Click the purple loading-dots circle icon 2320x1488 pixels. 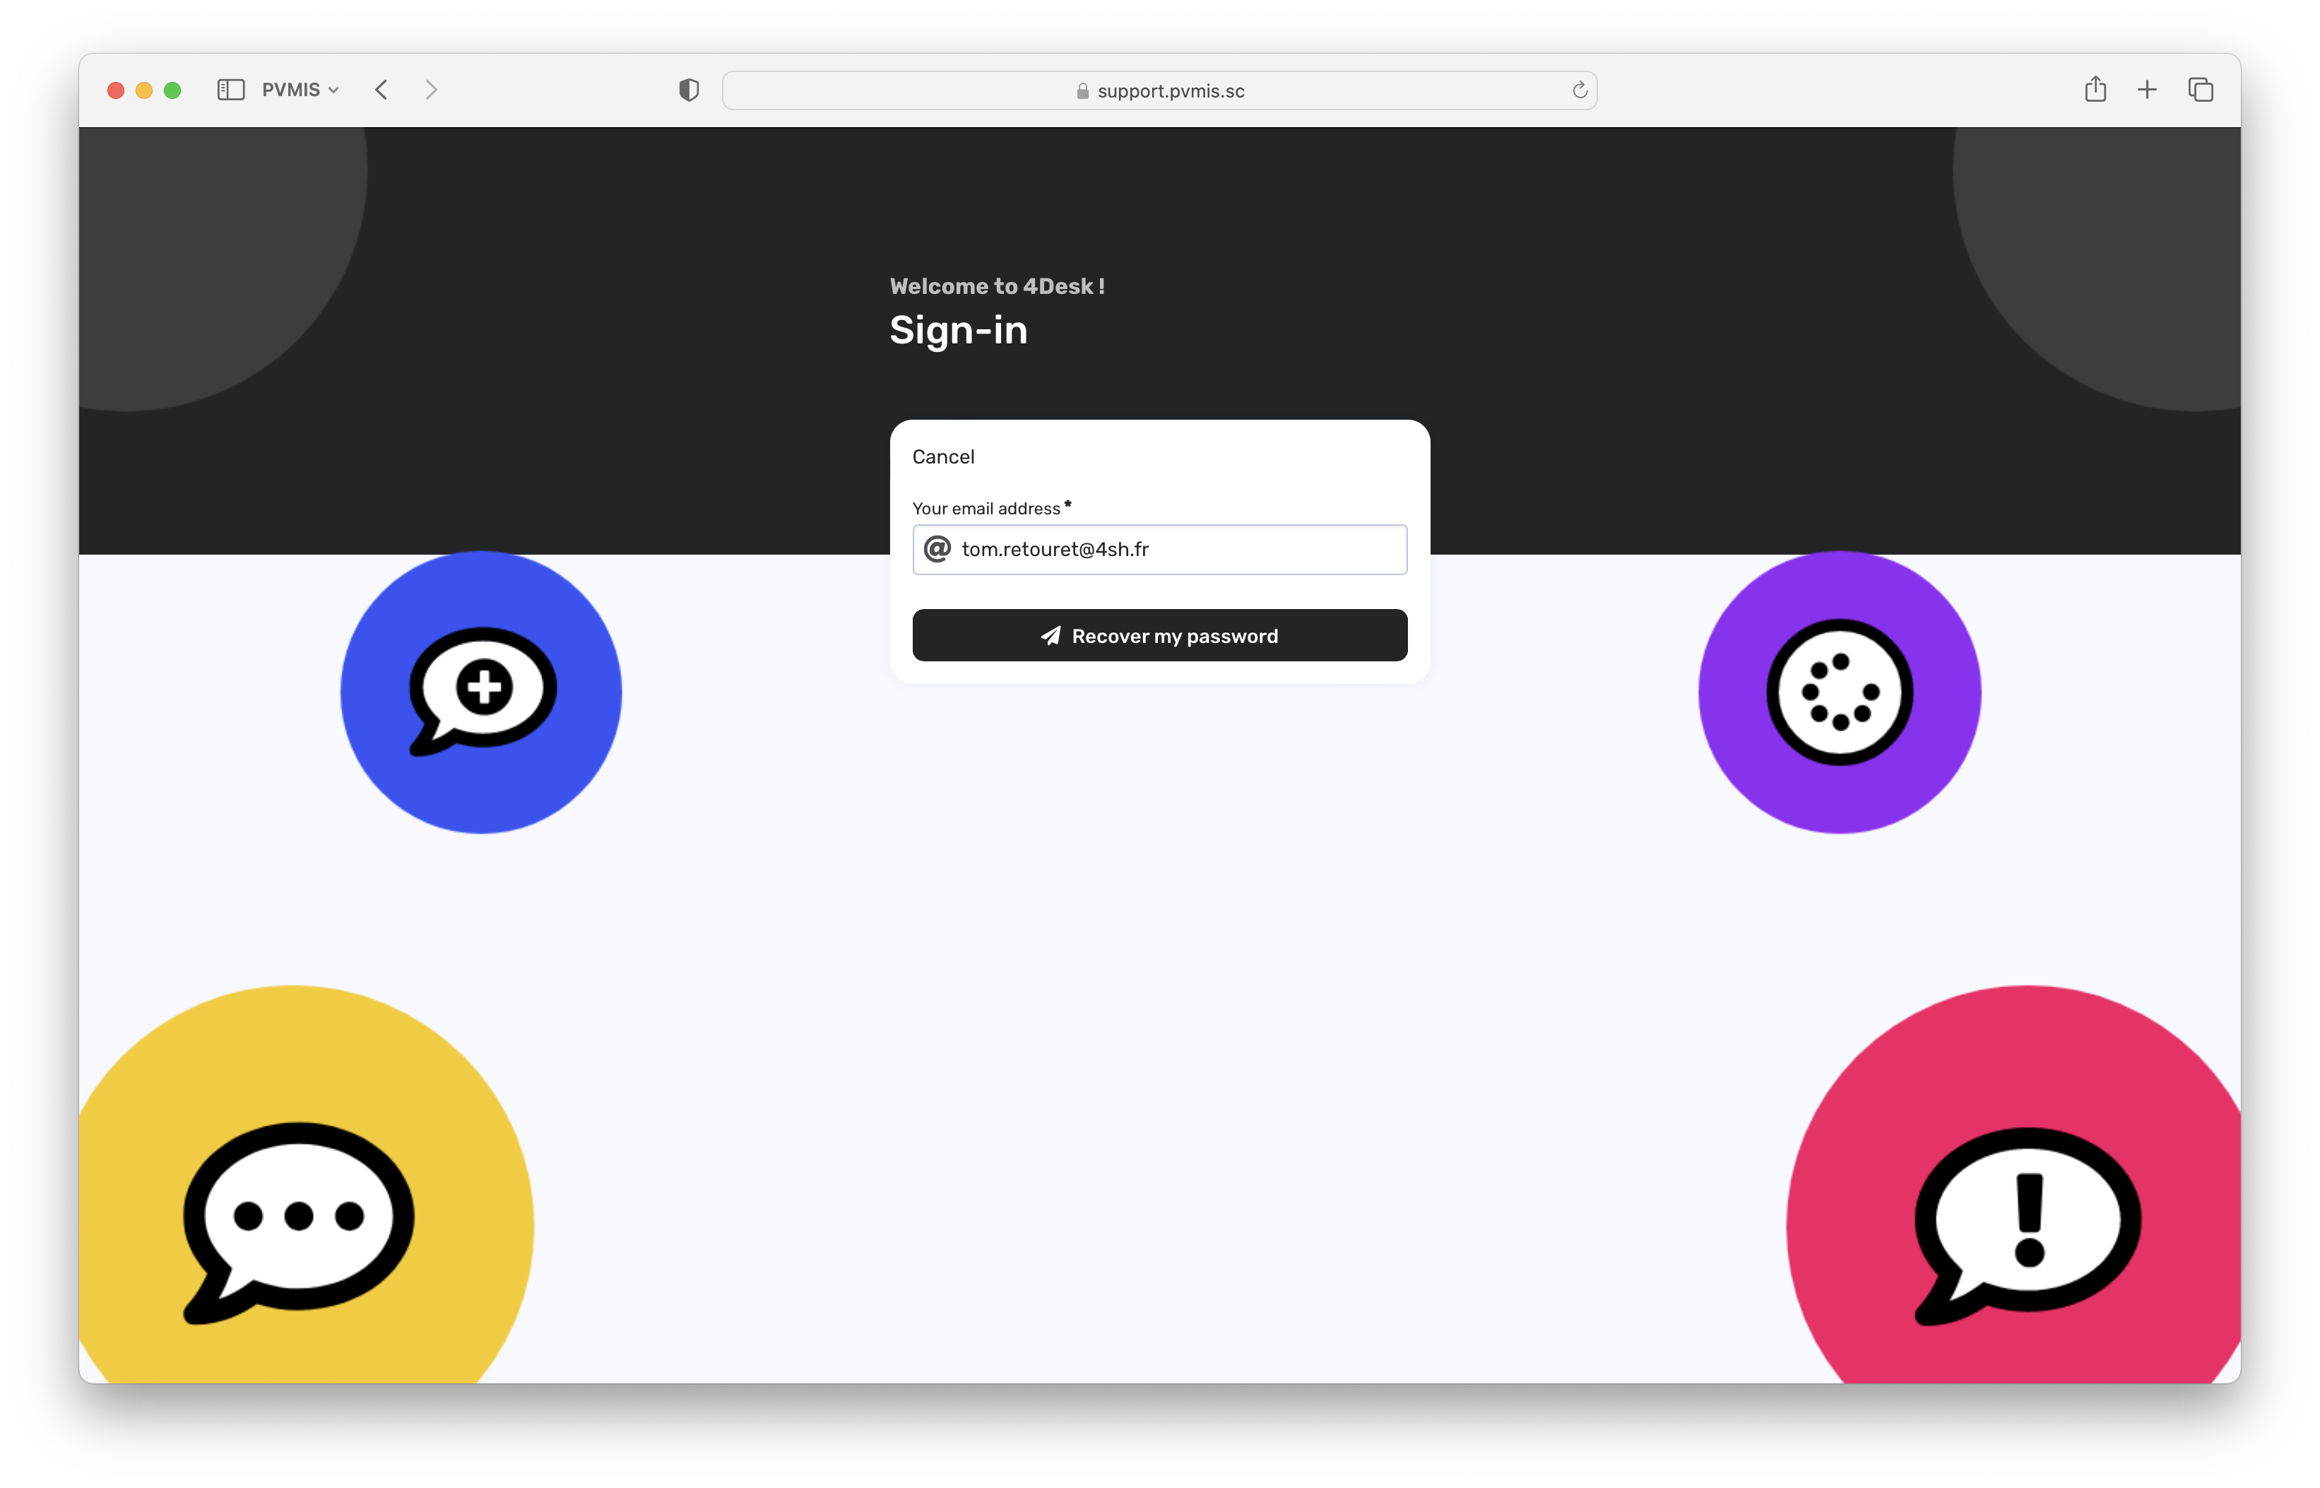pyautogui.click(x=1839, y=692)
